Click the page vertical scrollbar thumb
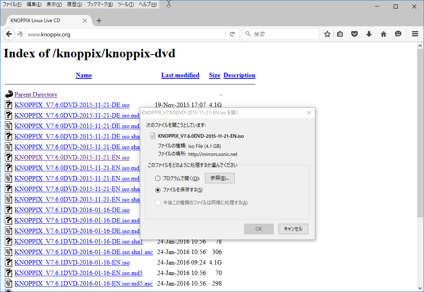The height and width of the screenshot is (292, 424). coord(420,133)
